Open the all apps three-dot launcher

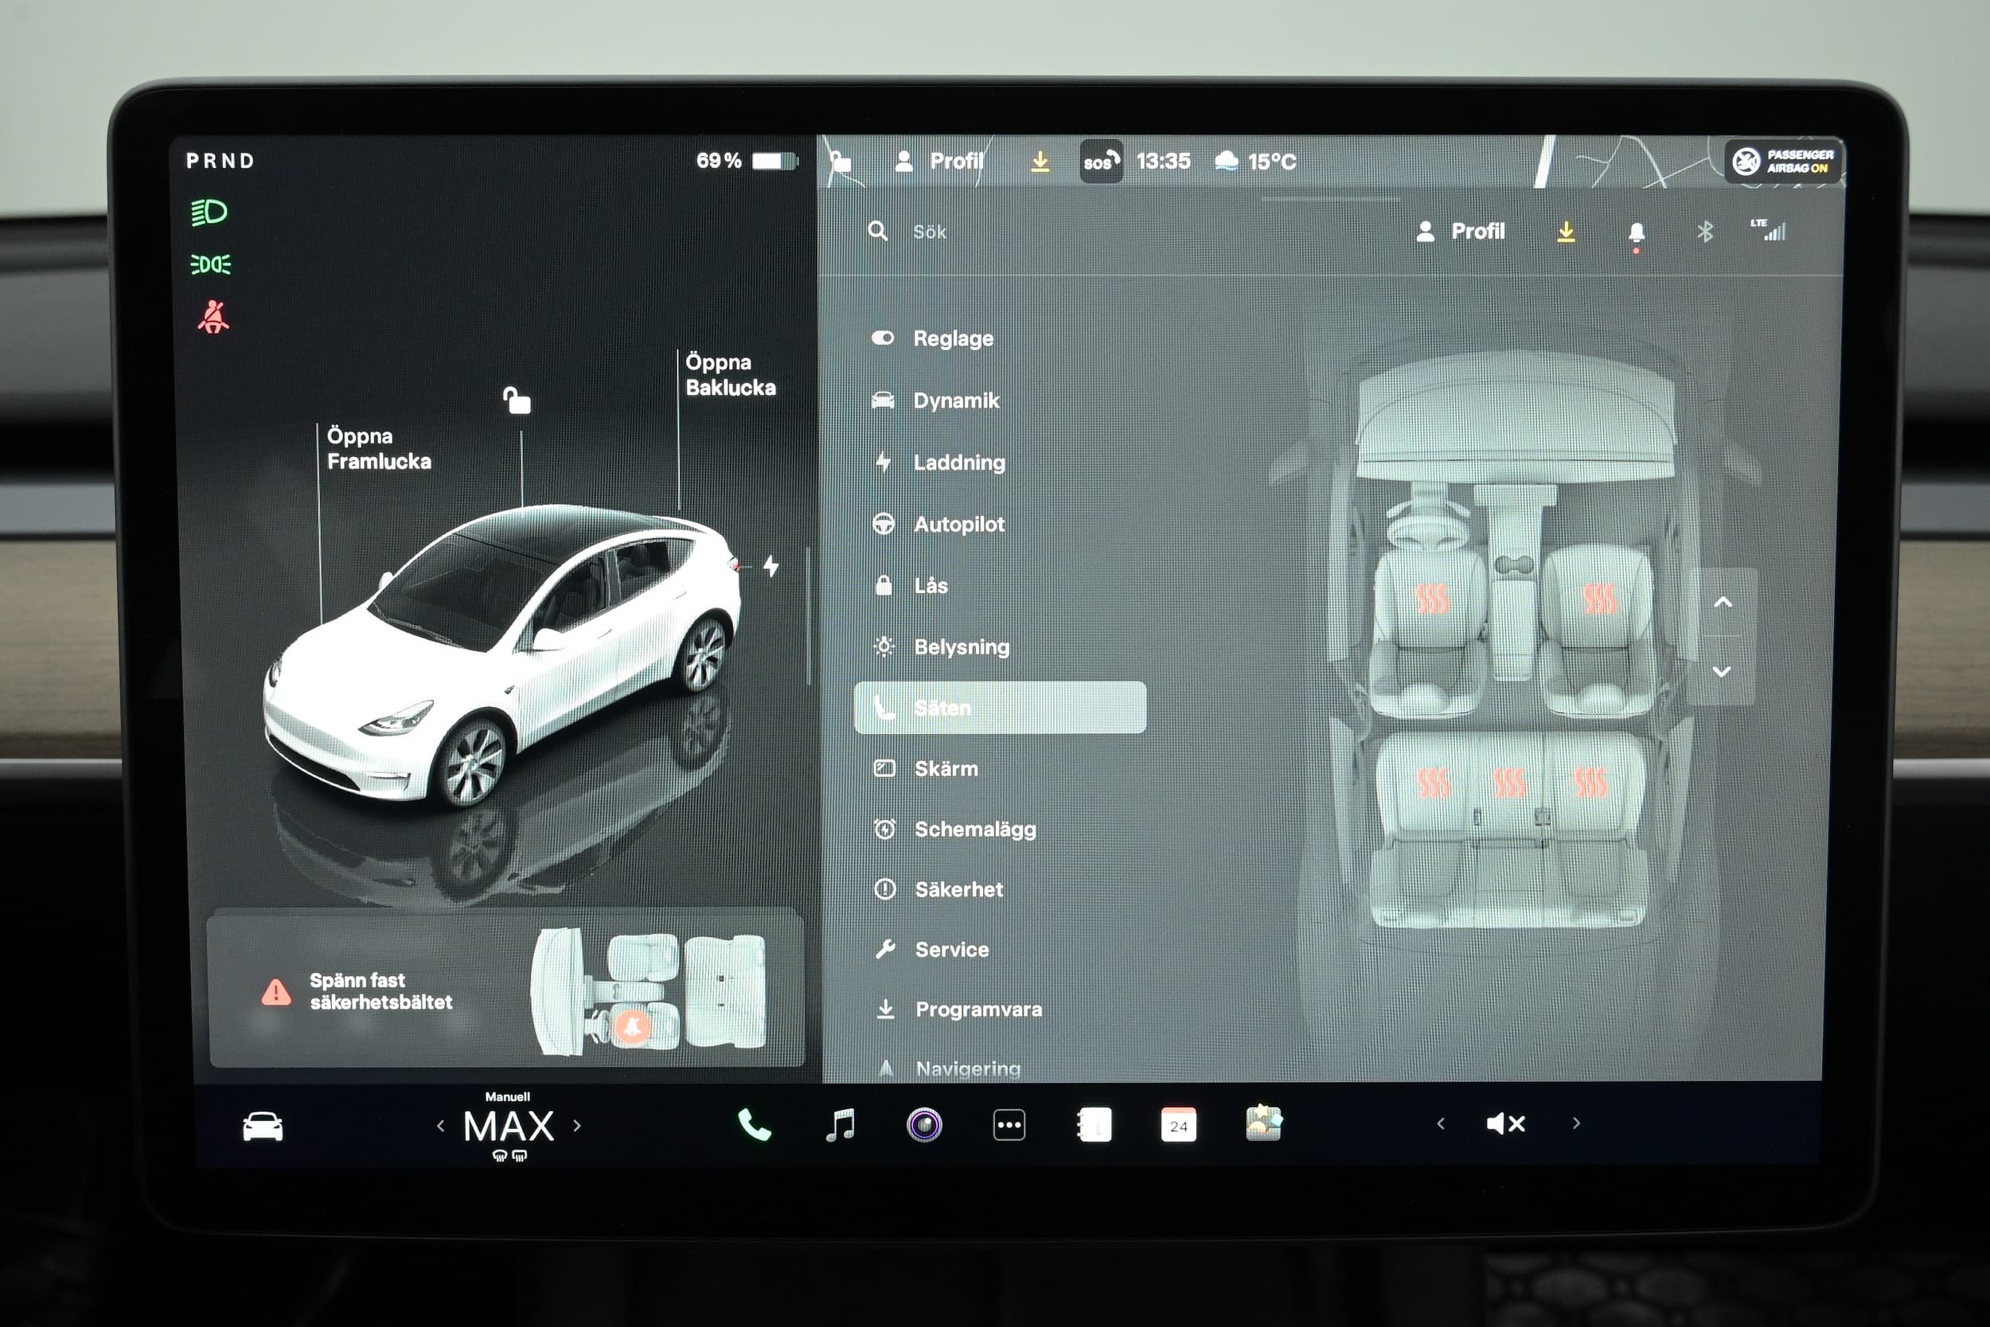coord(1009,1125)
